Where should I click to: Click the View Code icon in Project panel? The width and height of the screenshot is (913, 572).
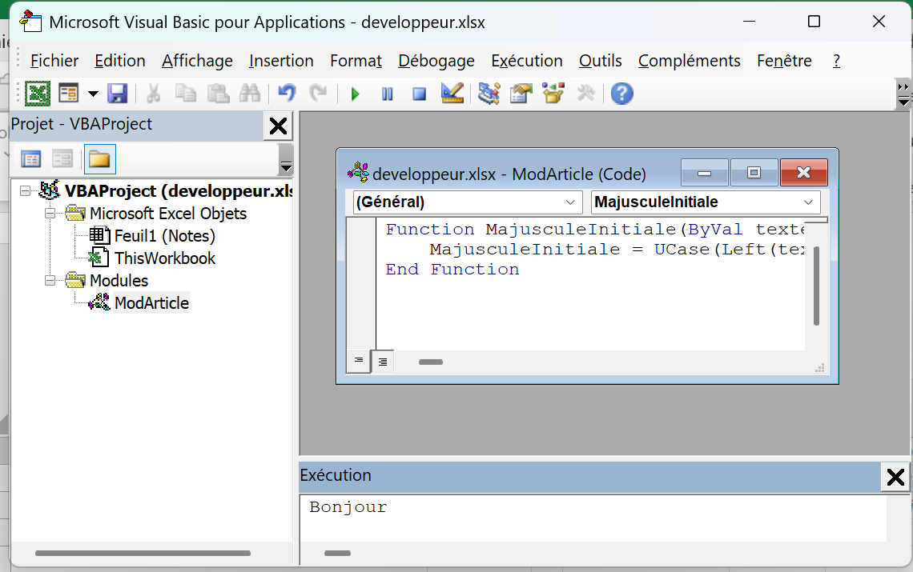pos(31,159)
